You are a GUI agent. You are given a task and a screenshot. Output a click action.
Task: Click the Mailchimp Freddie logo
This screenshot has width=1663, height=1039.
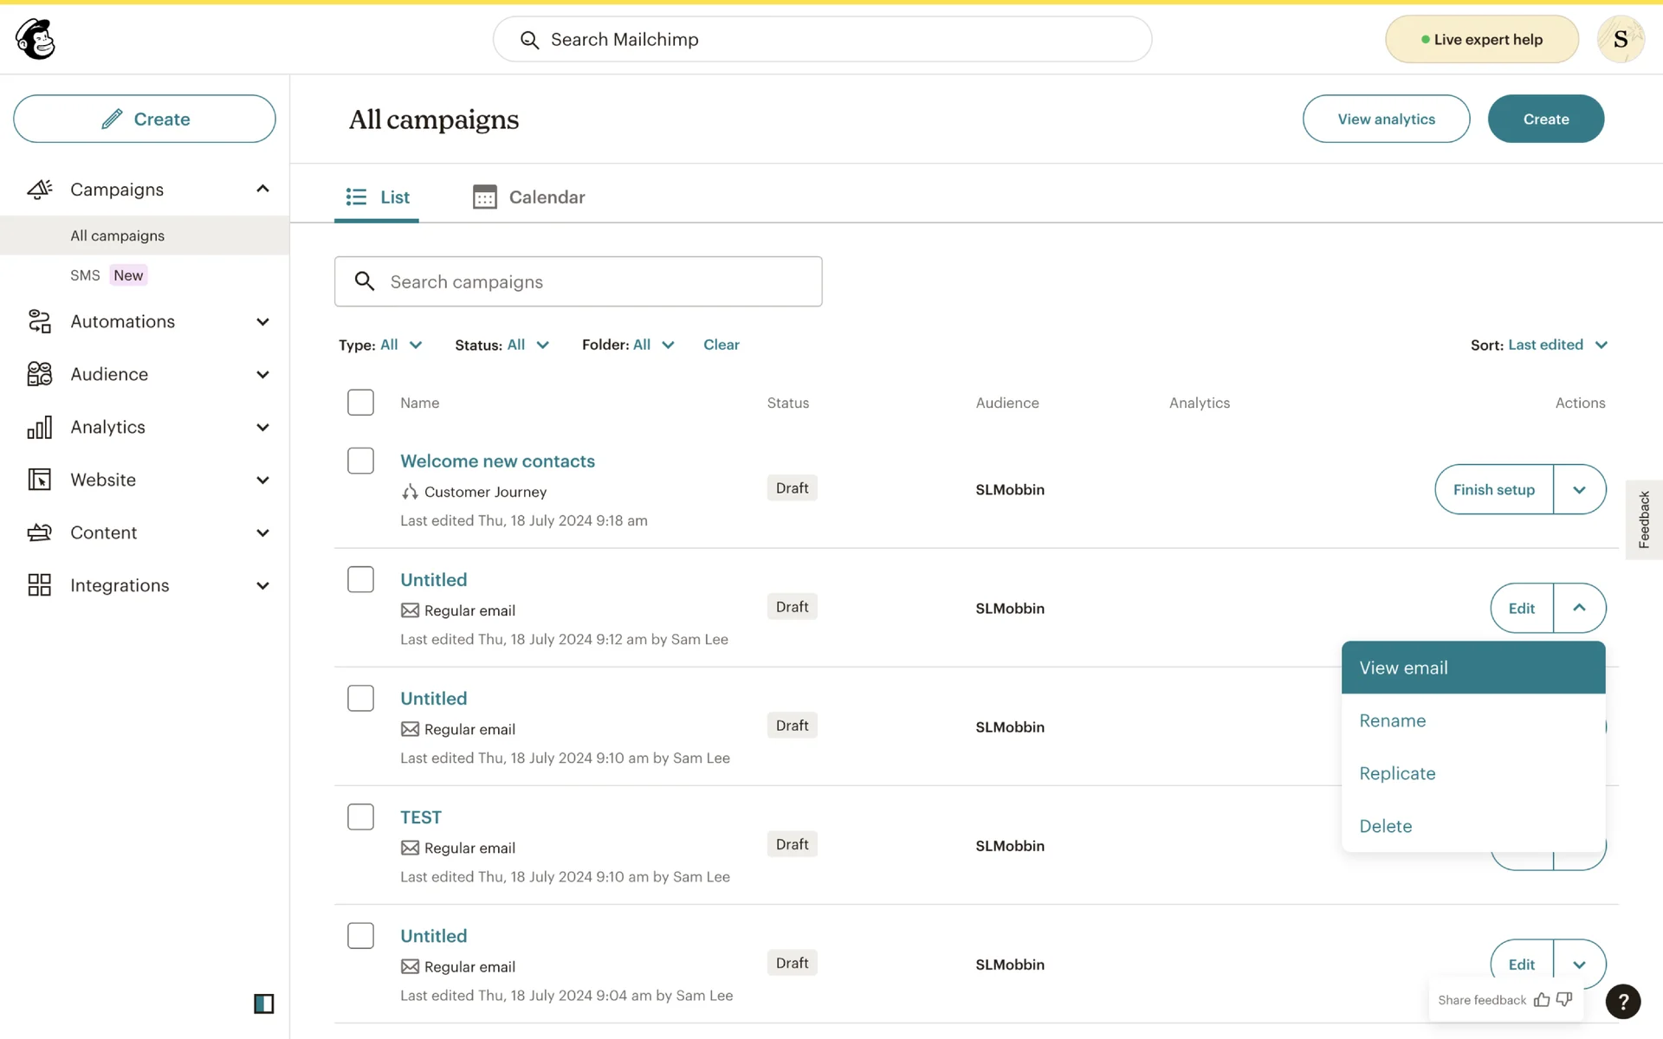point(36,39)
